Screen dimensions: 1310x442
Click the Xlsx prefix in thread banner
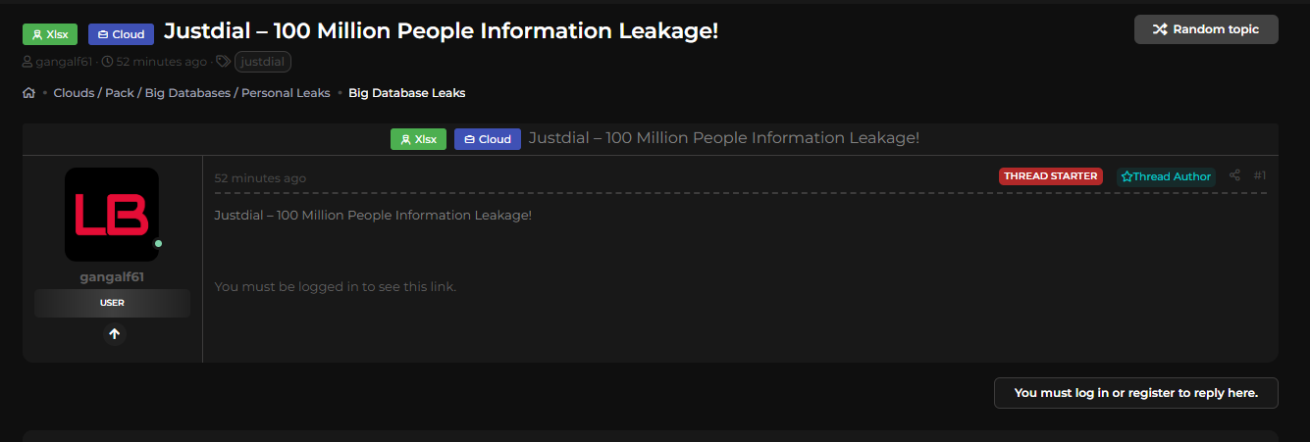pyautogui.click(x=418, y=139)
